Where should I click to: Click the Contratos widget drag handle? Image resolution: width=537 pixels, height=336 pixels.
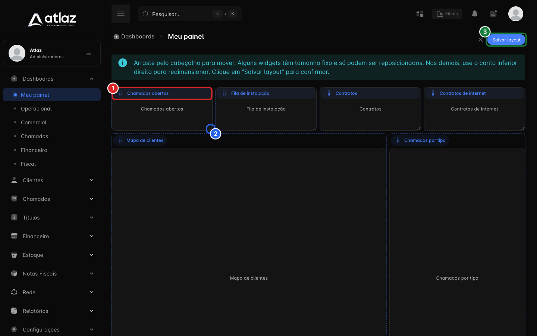pos(329,93)
